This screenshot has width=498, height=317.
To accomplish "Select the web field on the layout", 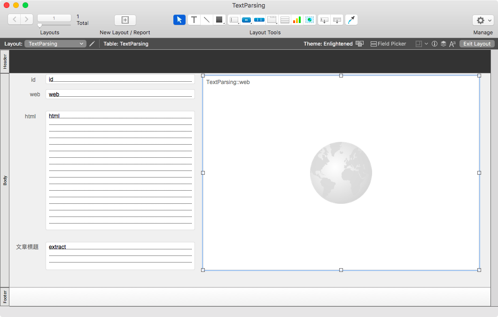I will 120,94.
